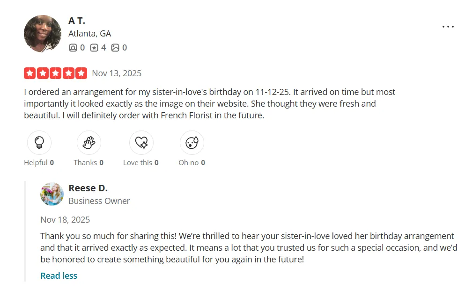Screen dimensions: 465x297
Task: Click the reviewer name A T.
Action: click(77, 21)
